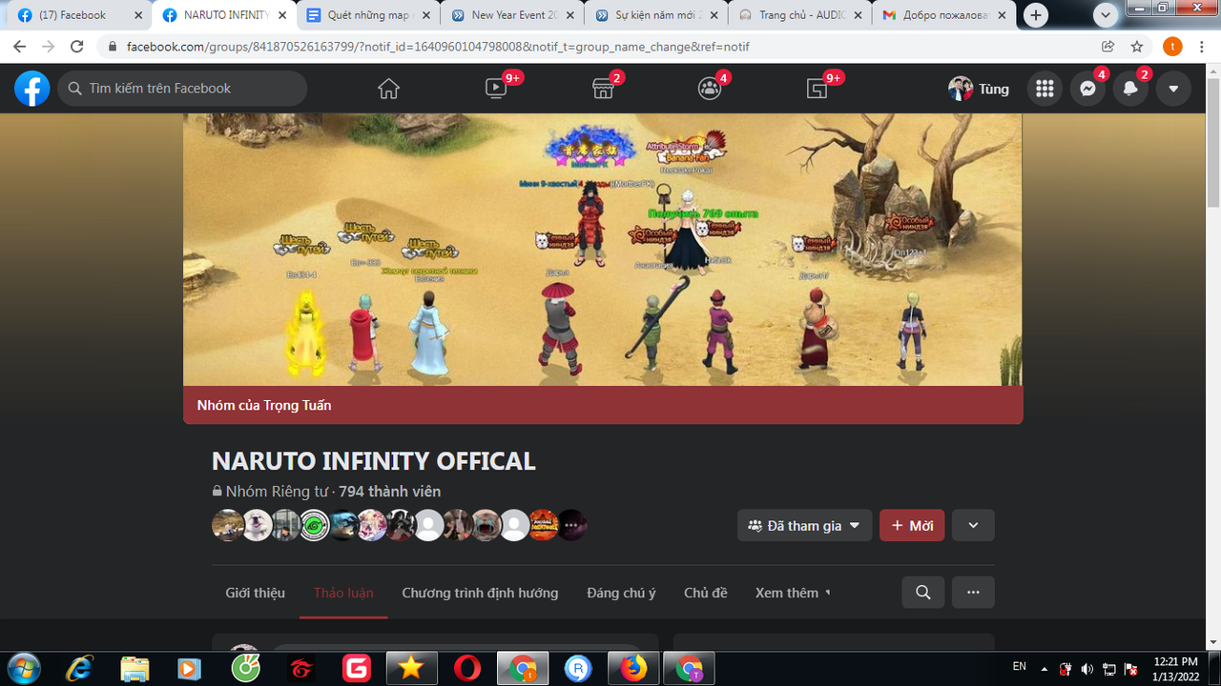Show hidden system tray icons
The height and width of the screenshot is (686, 1221).
pos(1045,669)
